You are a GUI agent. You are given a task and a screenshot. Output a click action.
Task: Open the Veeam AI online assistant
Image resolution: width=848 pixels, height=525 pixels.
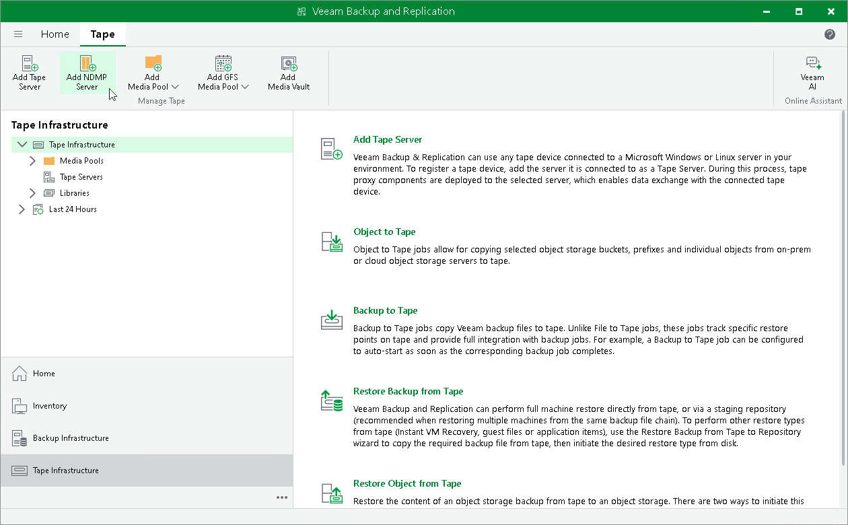(x=812, y=73)
